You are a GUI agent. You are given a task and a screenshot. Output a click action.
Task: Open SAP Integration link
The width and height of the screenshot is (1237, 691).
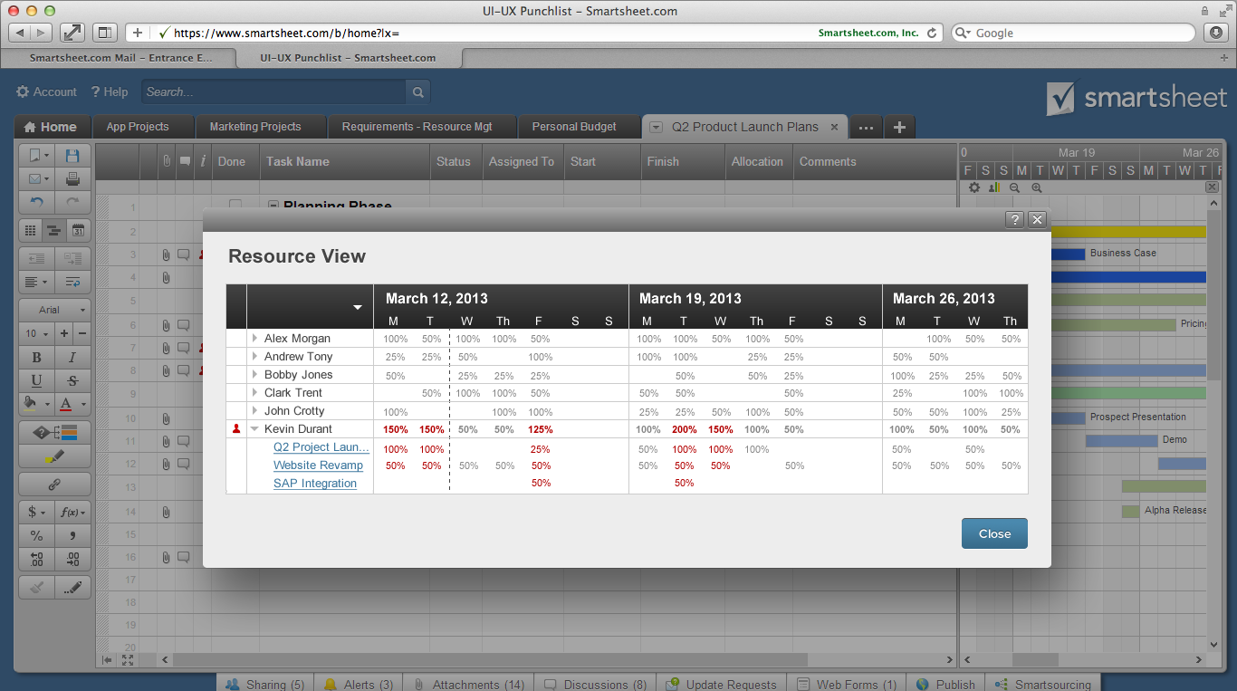[x=315, y=484]
